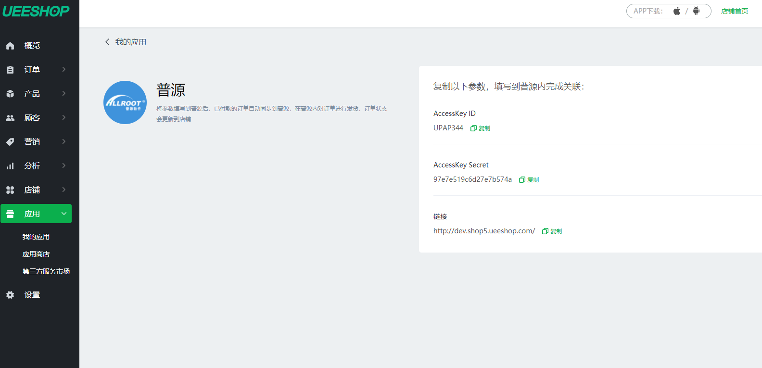Open 概览 overview from the sidebar
Screen dimensions: 762x368
click(32, 45)
